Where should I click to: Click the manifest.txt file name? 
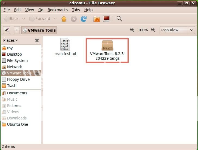[x=66, y=54]
